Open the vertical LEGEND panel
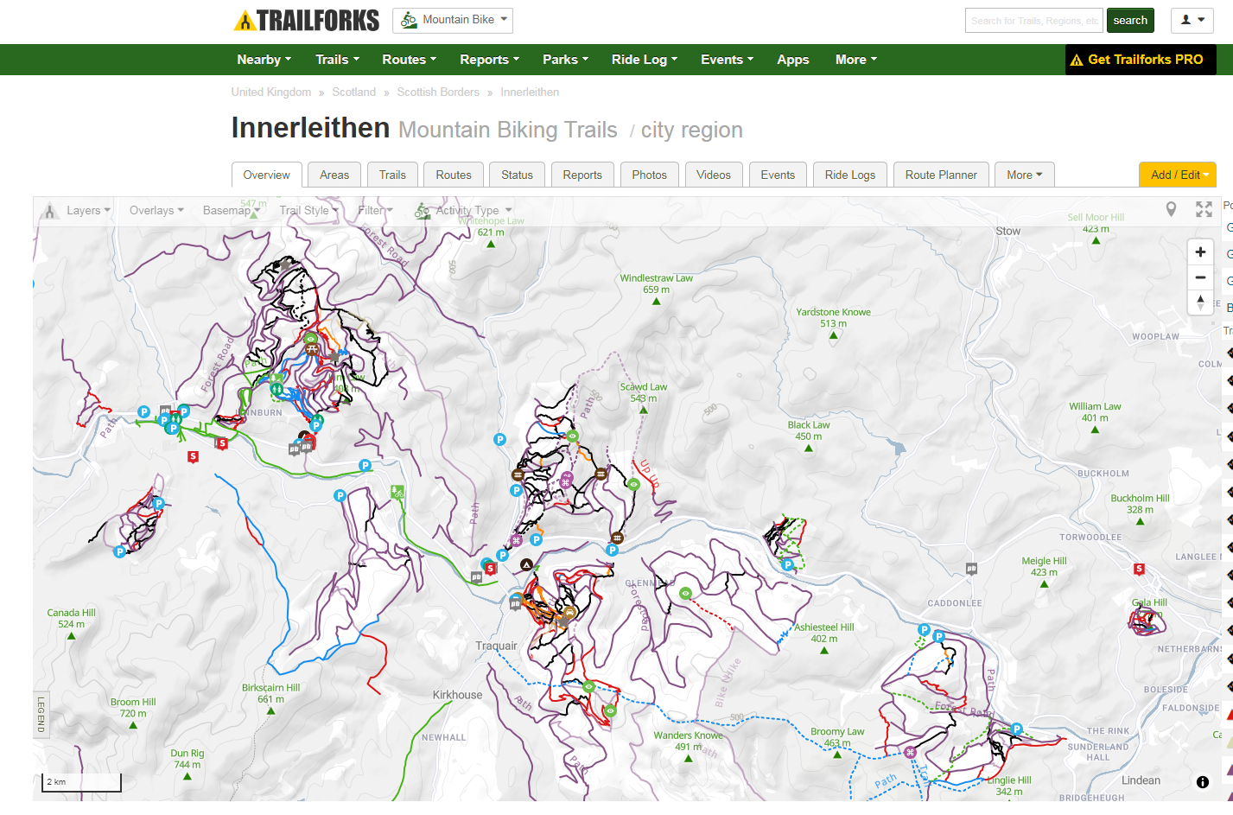The height and width of the screenshot is (815, 1233). [41, 715]
